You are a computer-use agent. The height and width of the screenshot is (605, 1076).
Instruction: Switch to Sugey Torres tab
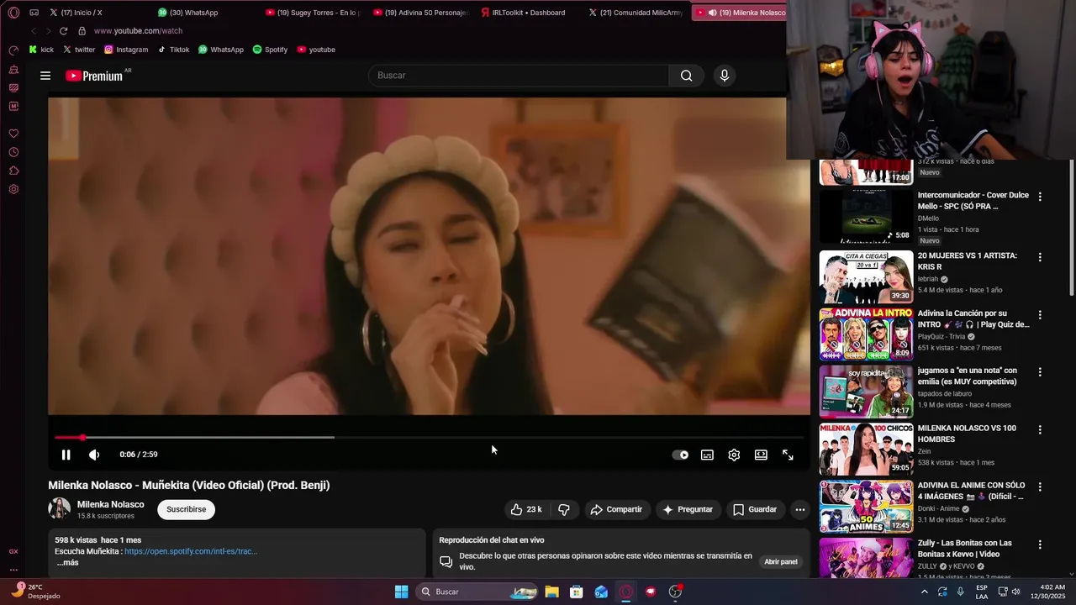[x=313, y=13]
